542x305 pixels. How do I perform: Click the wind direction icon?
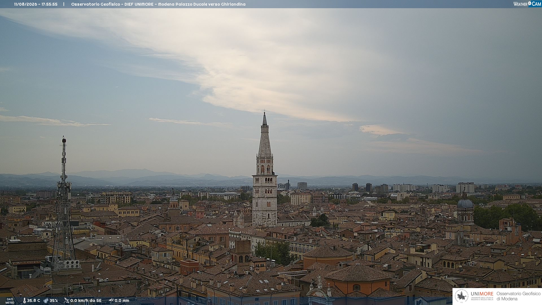pos(67,300)
